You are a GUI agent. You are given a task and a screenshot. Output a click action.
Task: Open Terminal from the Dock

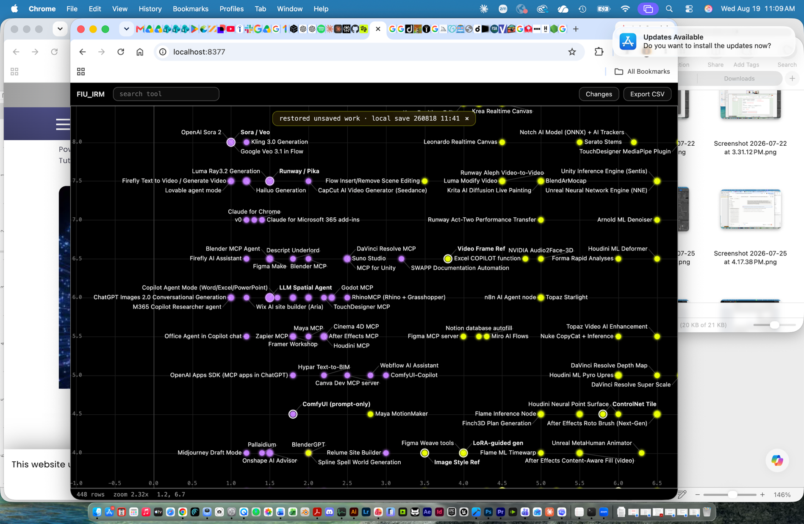click(591, 512)
